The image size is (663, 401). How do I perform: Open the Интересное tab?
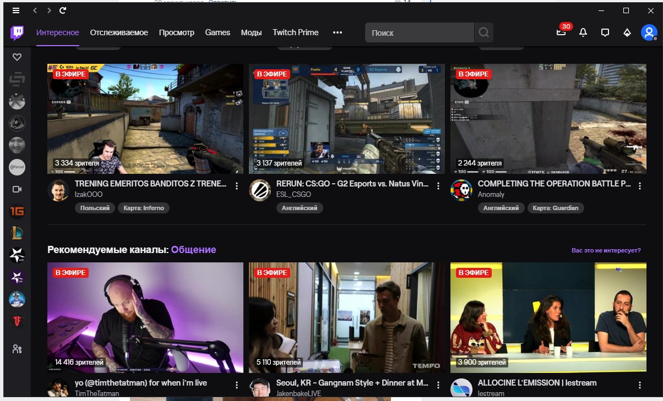(x=58, y=32)
